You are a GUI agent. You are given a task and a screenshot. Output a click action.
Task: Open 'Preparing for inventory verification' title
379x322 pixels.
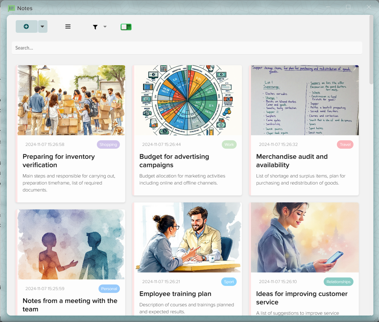pos(59,161)
